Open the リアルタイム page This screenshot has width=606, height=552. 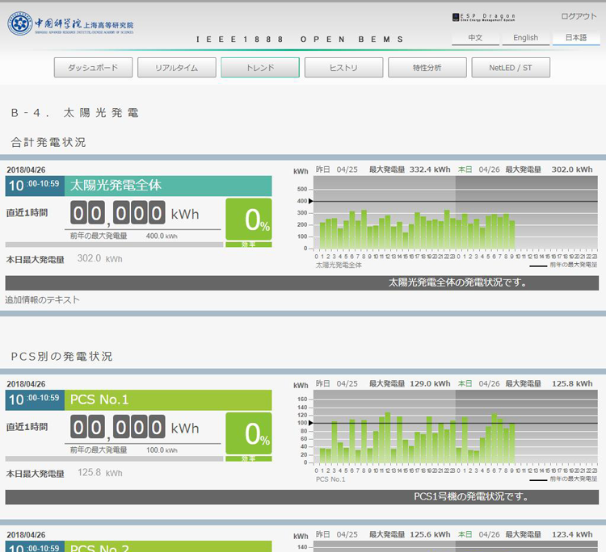[x=177, y=68]
